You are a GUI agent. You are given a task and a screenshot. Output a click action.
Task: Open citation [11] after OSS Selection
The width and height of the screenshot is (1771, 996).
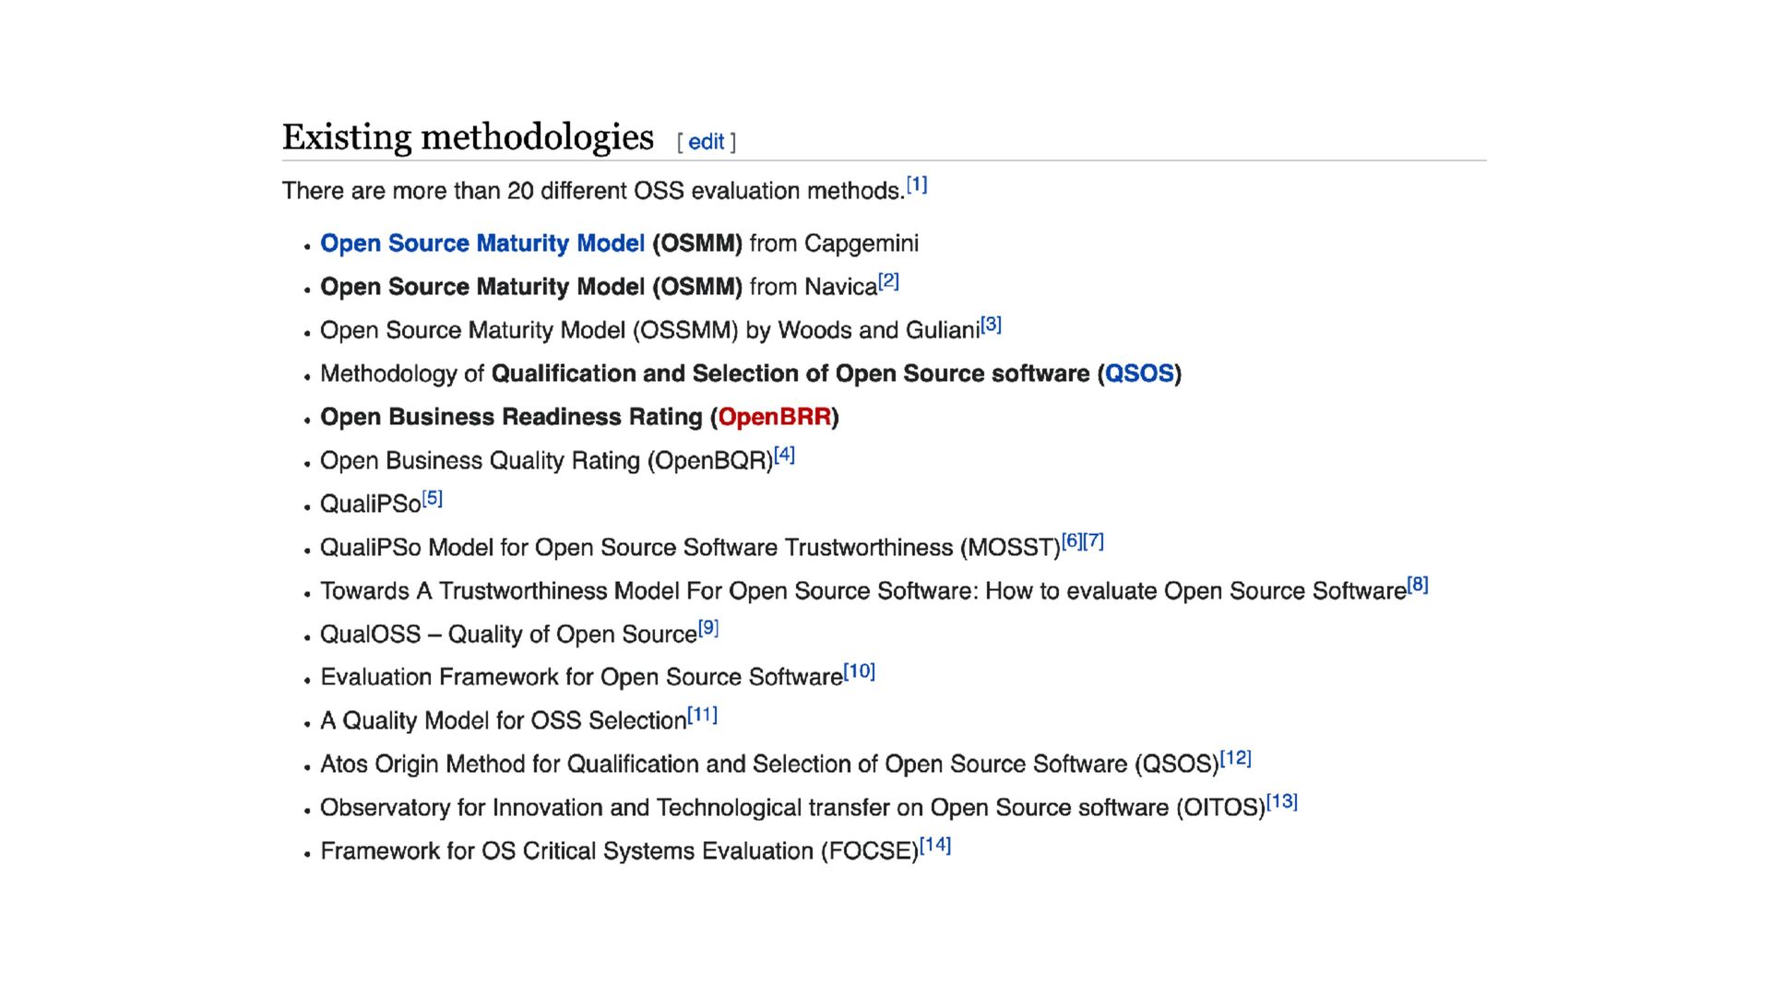click(702, 715)
